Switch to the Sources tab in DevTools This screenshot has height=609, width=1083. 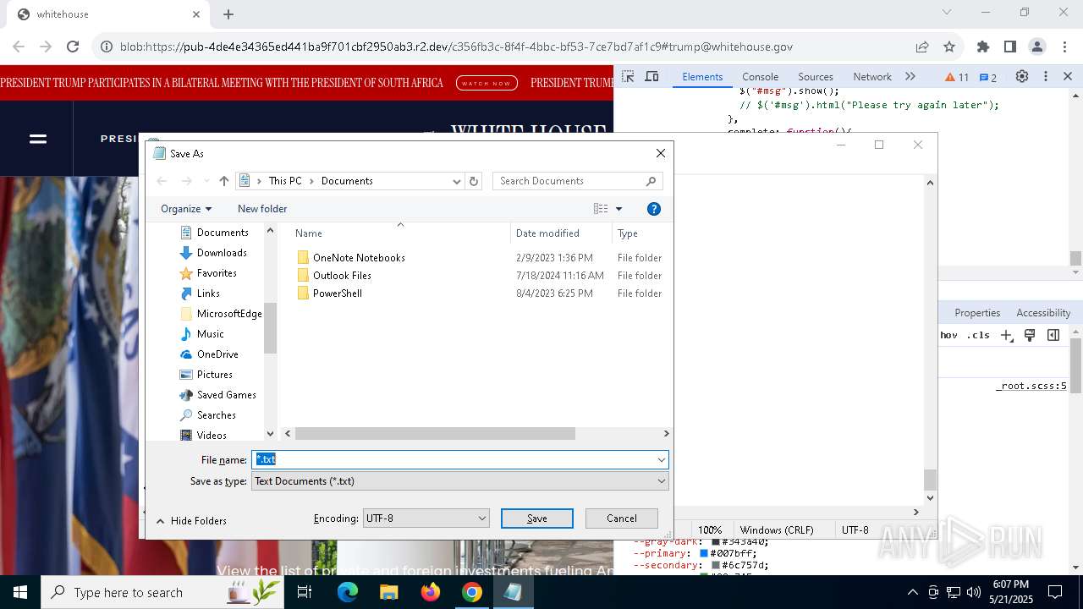[x=816, y=77]
